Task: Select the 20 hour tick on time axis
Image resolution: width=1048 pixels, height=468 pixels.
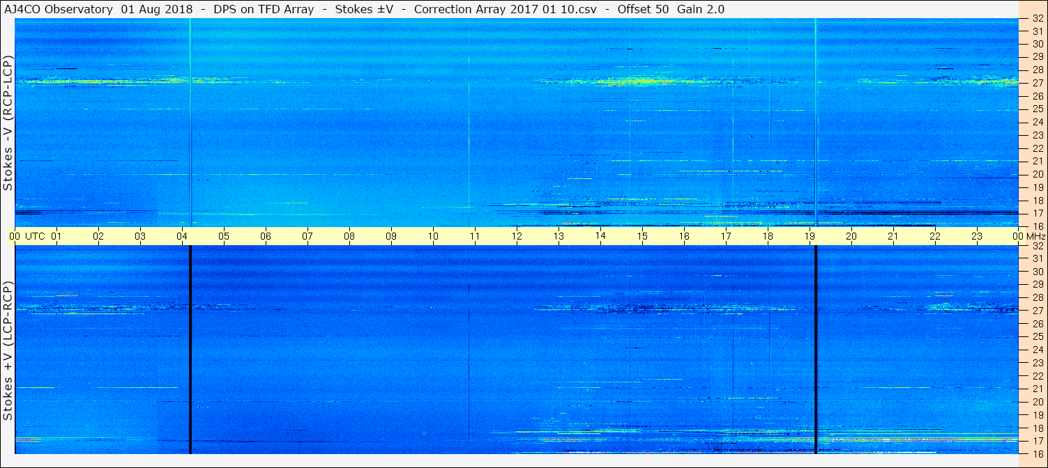Action: point(851,237)
